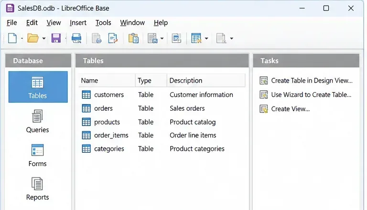Image resolution: width=367 pixels, height=210 pixels.
Task: Click the 'Sales orders' description cell
Action: (187, 108)
